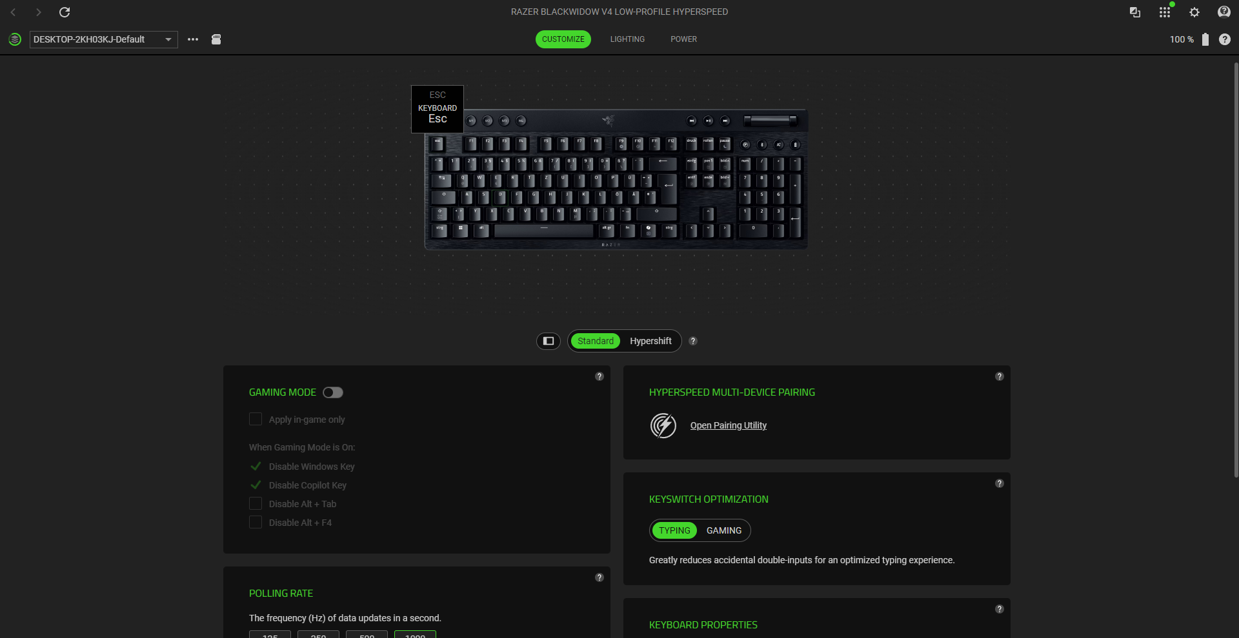Click the Gaming Mode panel help icon

coord(599,376)
